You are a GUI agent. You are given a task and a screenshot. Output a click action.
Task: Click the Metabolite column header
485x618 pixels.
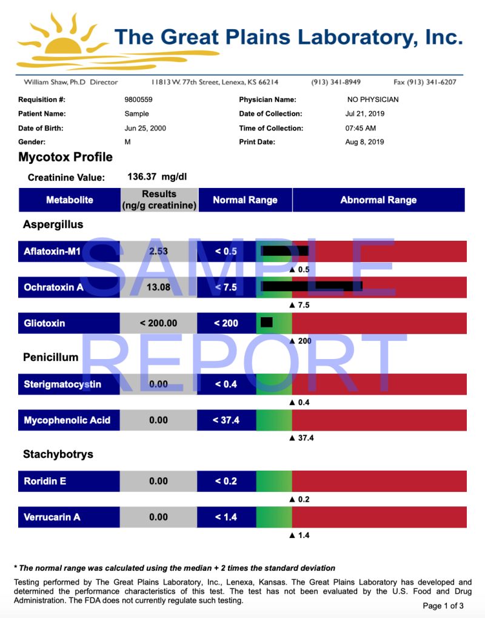(70, 200)
